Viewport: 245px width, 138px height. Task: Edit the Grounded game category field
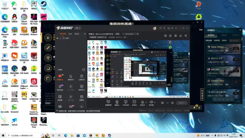(x=130, y=34)
